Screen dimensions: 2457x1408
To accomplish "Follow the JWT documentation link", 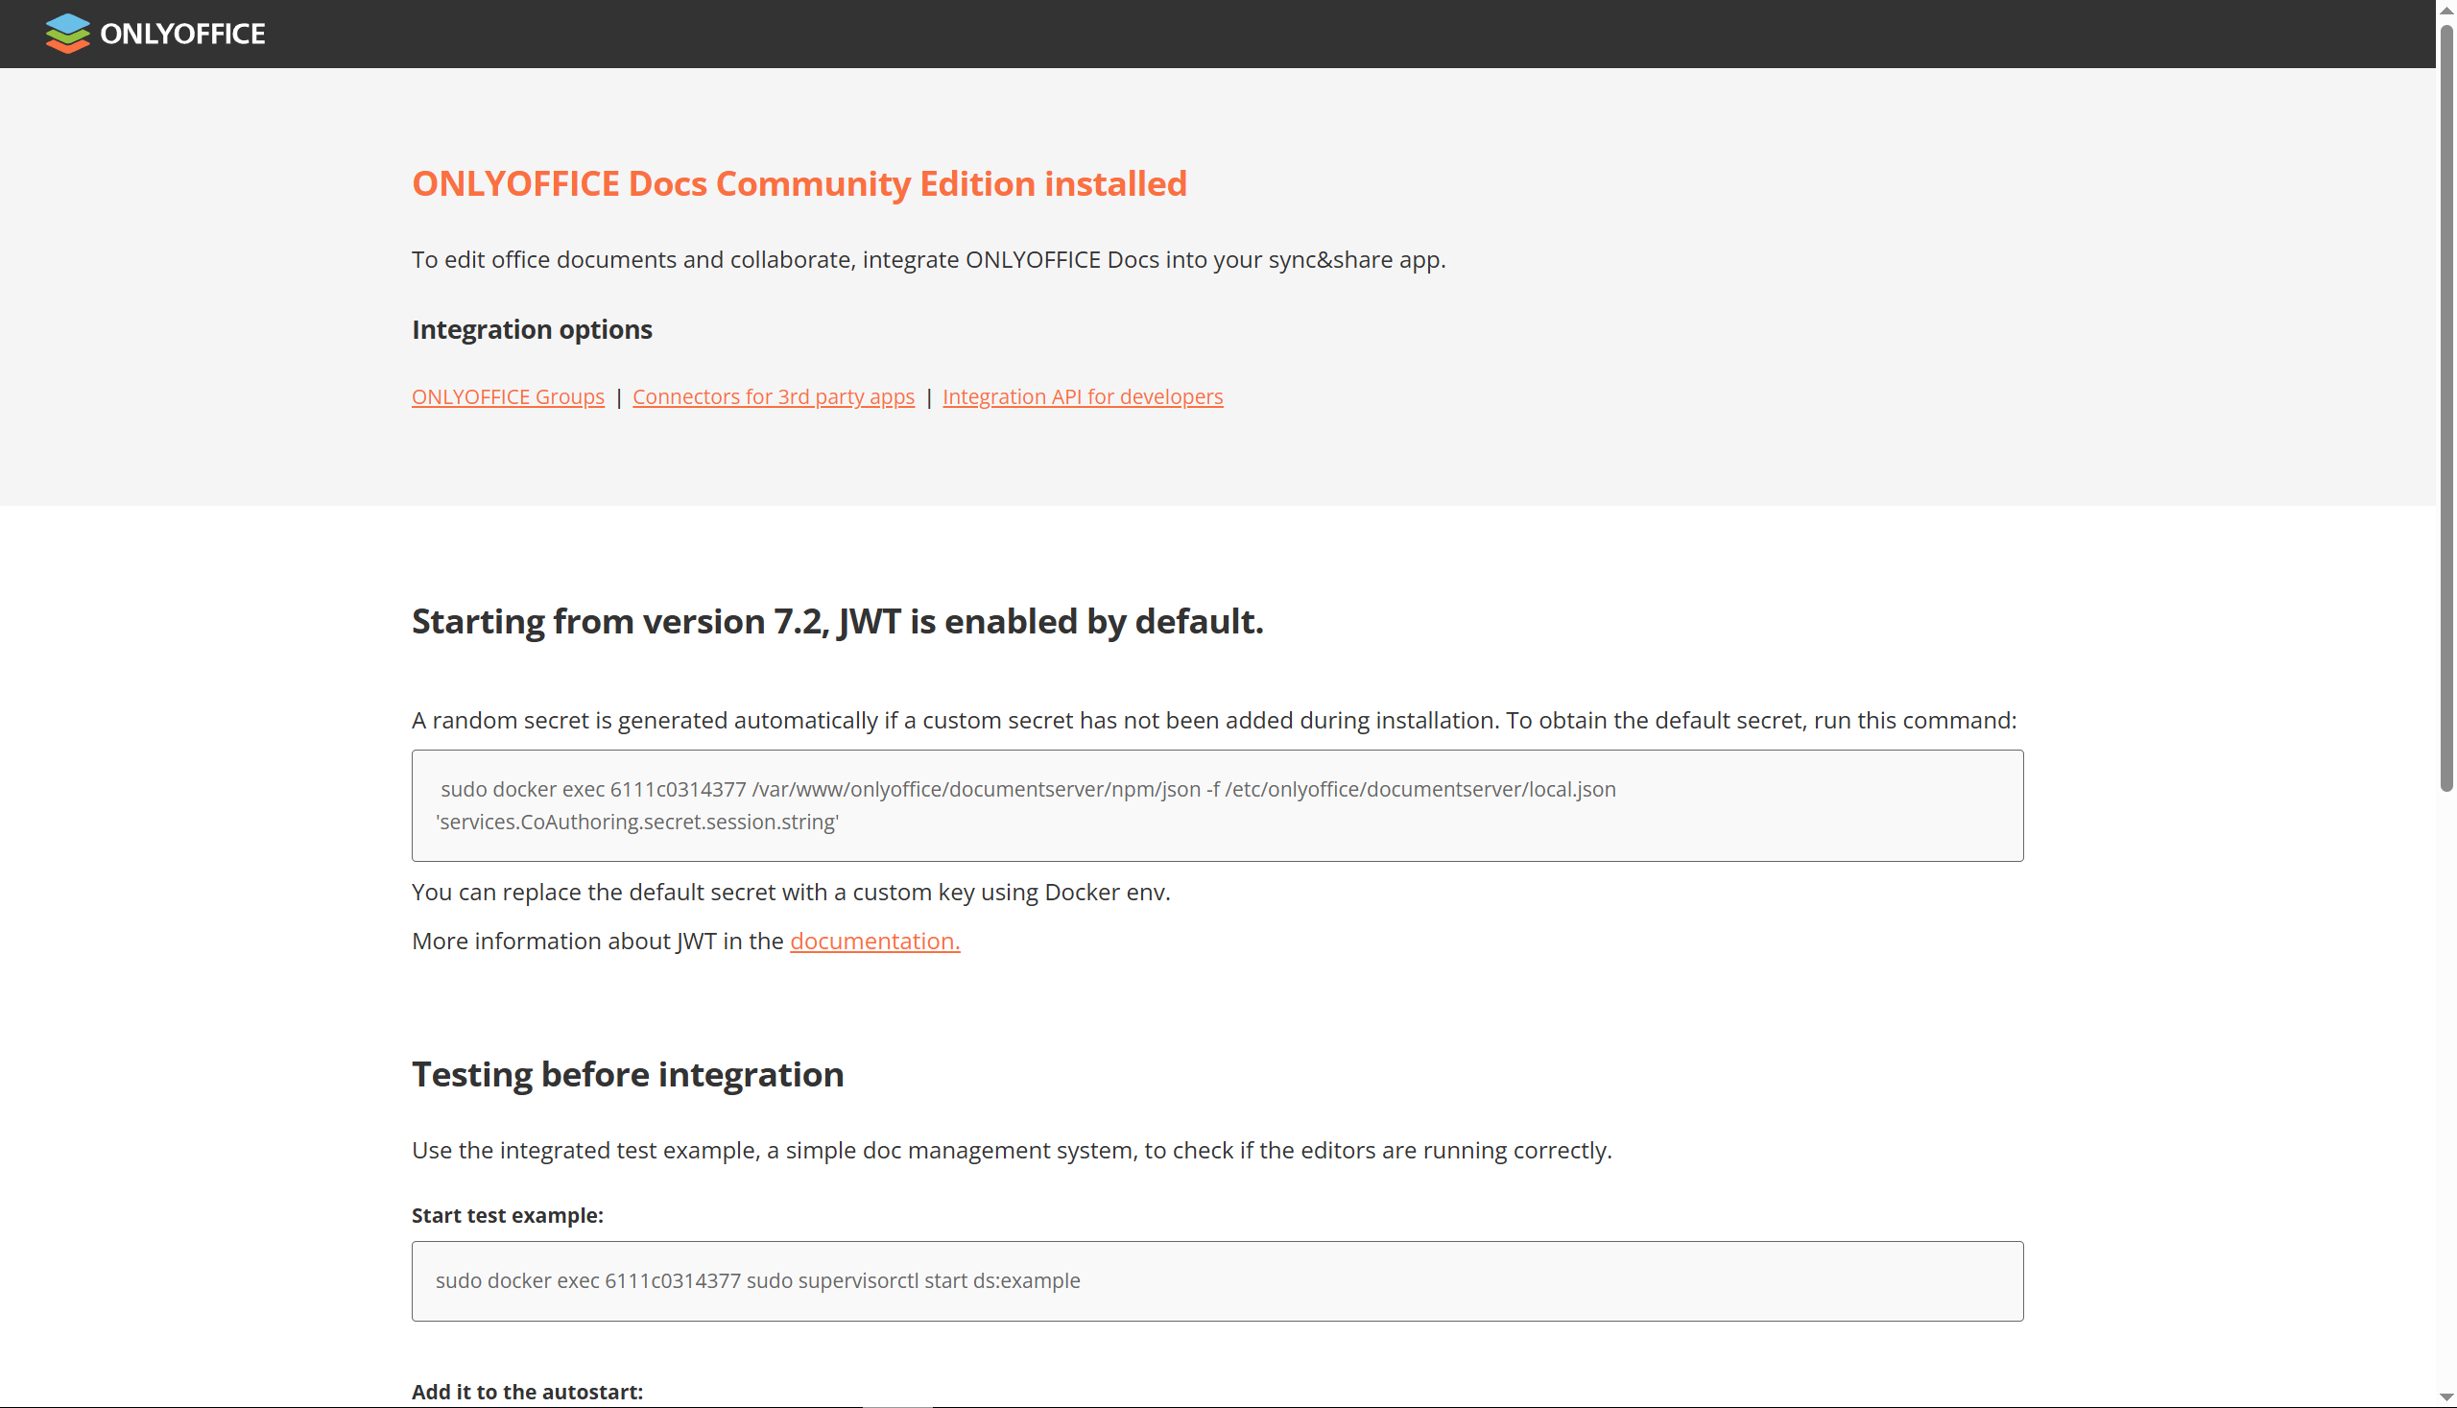I will pyautogui.click(x=874, y=941).
